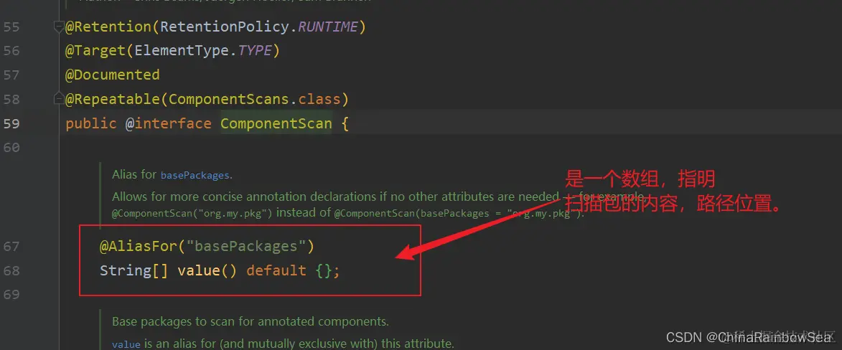Toggle the fold marker beside the @Repeatable line
This screenshot has width=842, height=350.
tap(59, 99)
